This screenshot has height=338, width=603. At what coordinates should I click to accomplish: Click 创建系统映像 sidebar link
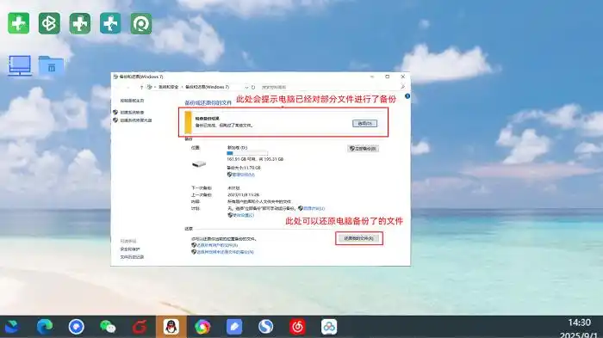click(x=132, y=113)
